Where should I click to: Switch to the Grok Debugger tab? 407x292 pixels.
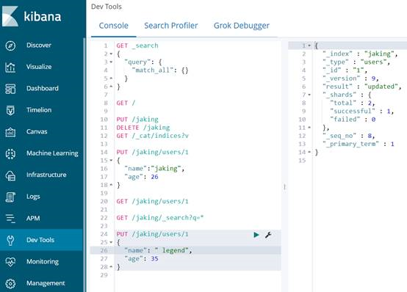point(242,26)
